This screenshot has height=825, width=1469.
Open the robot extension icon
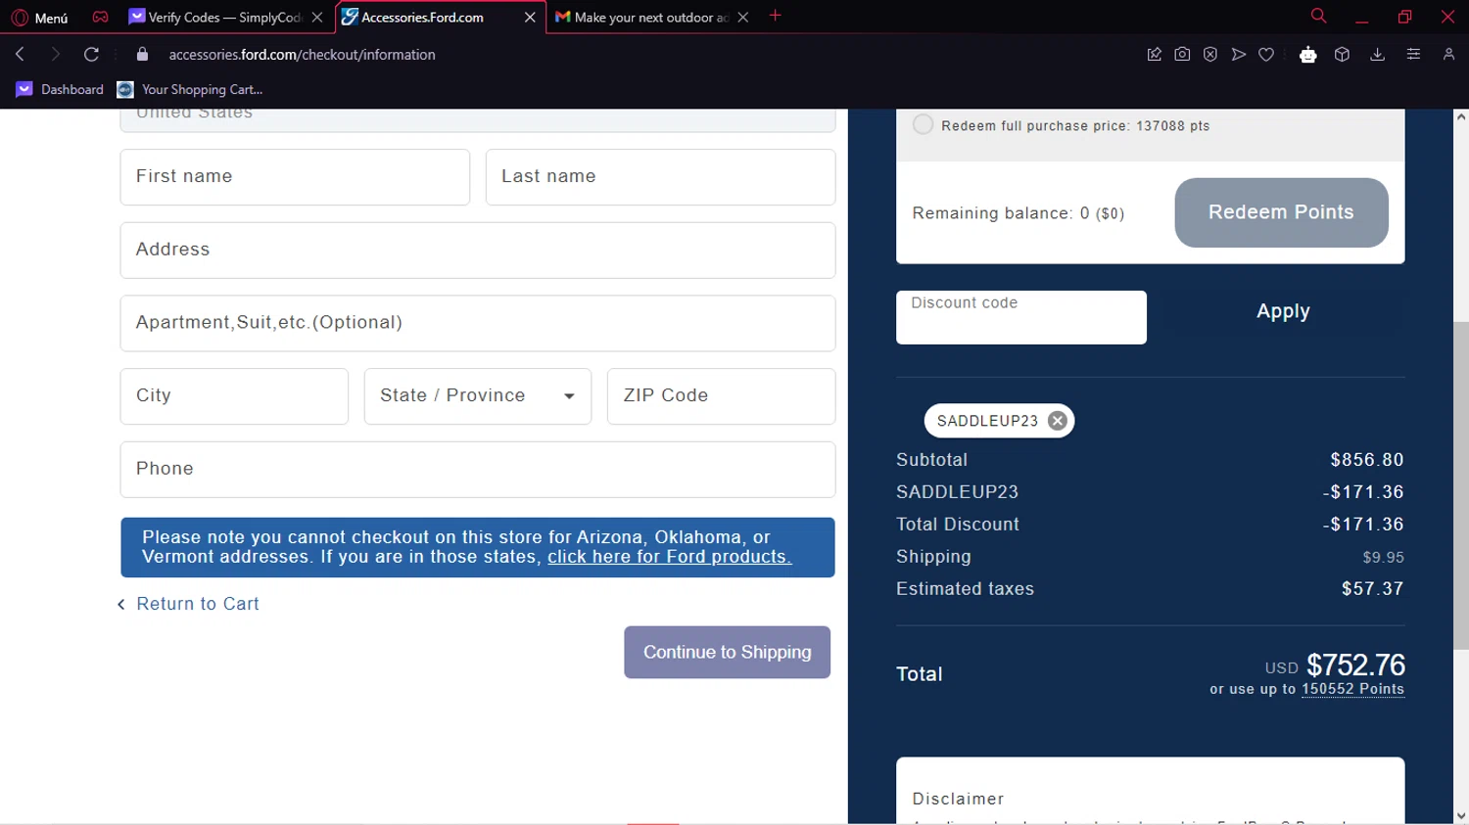pyautogui.click(x=1307, y=55)
